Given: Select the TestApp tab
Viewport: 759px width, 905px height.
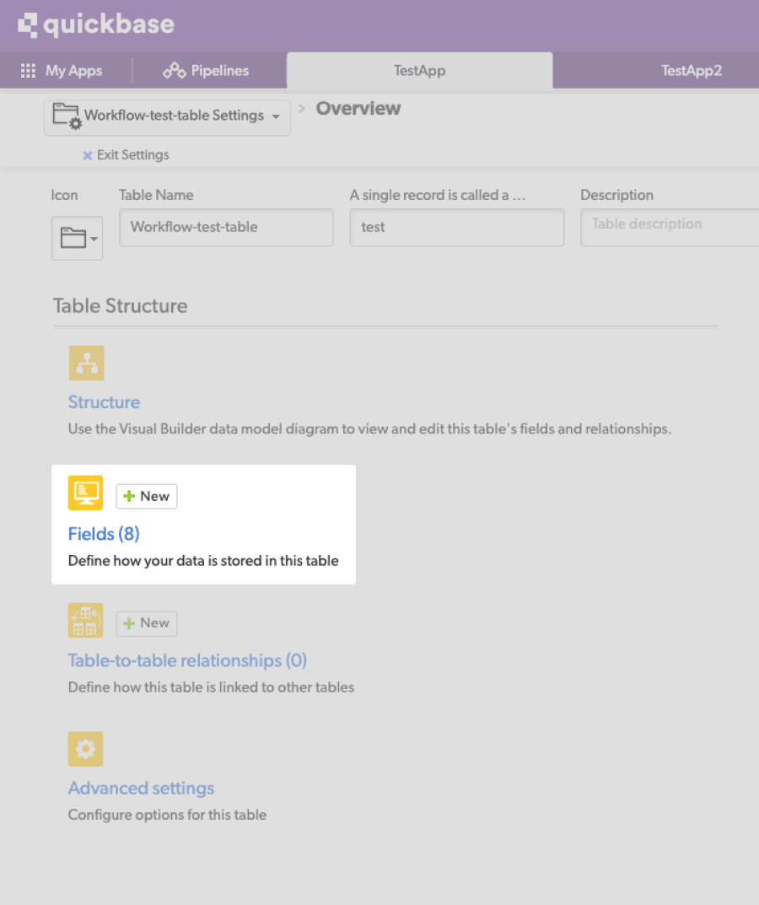Looking at the screenshot, I should 419,71.
